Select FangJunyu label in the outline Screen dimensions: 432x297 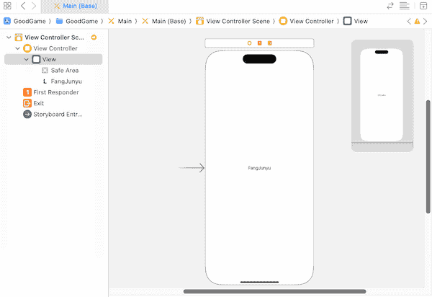click(65, 81)
